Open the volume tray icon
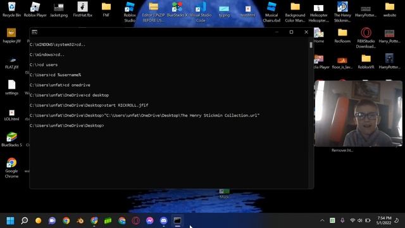 point(360,220)
